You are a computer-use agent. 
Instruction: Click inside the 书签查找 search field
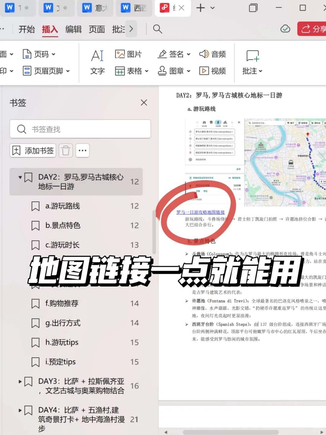point(80,129)
